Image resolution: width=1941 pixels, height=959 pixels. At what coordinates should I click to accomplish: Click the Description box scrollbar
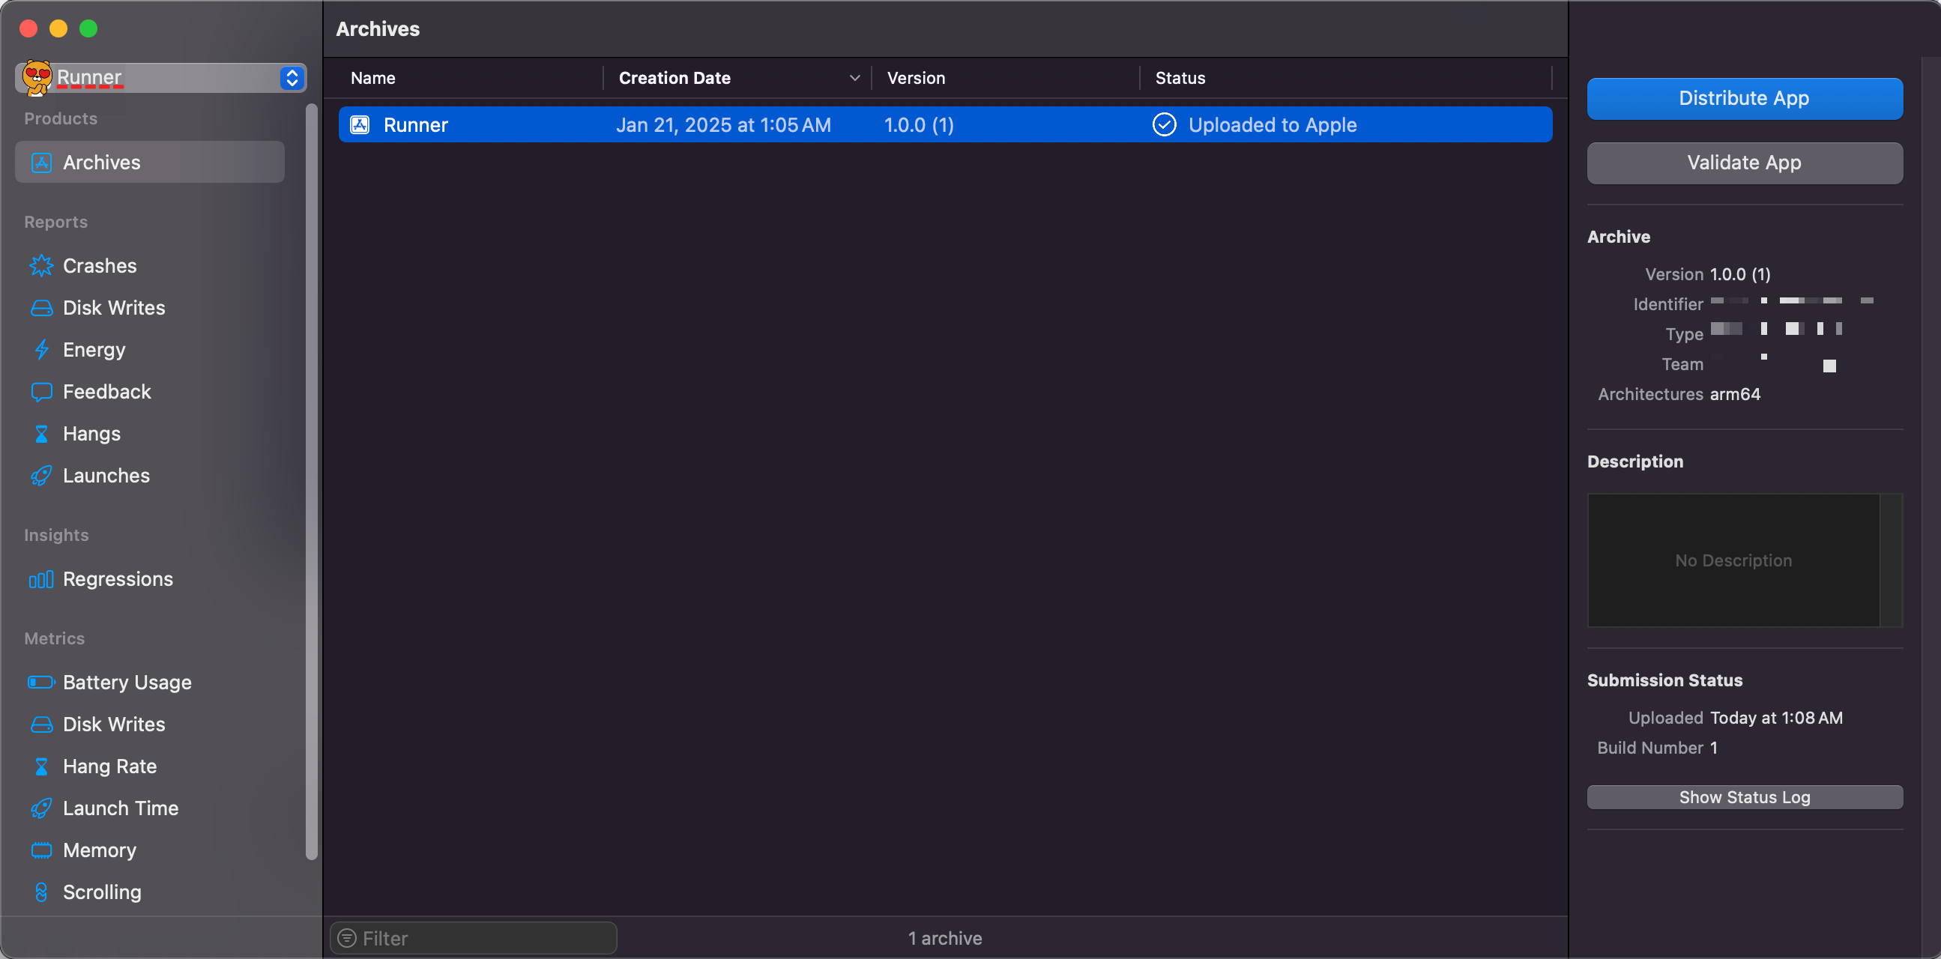tap(1892, 560)
